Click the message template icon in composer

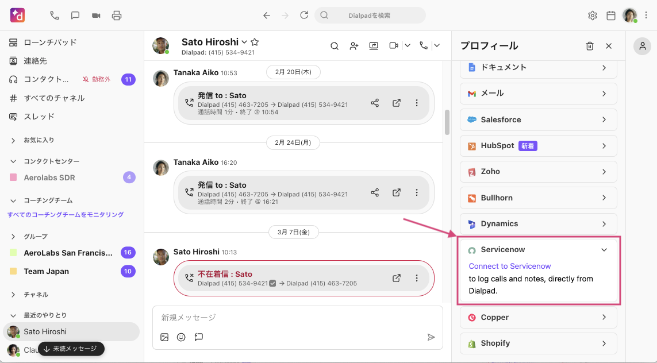(x=199, y=337)
